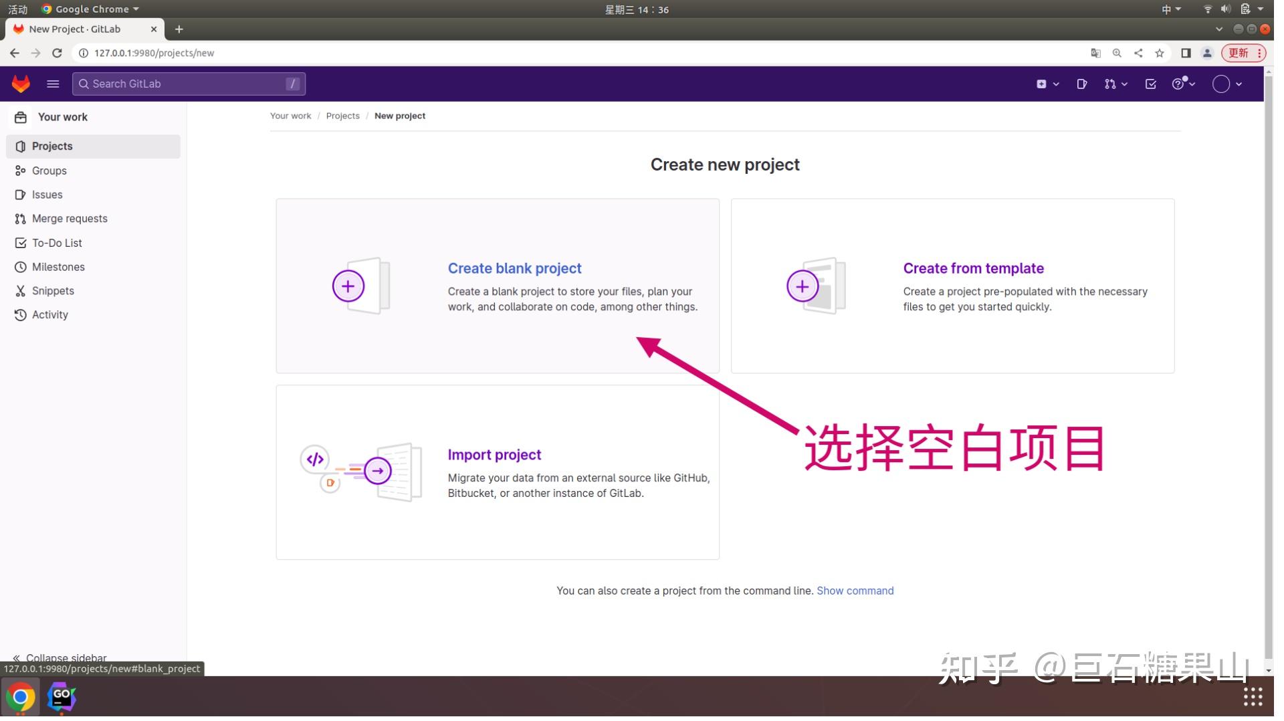Click Create blank project

tap(514, 268)
